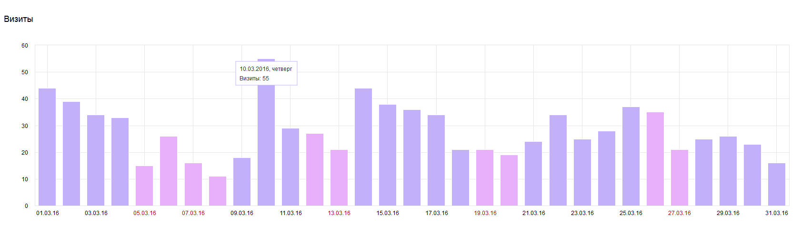Screen dimensions: 801x236
Task: Click the bar above label 11.03.16
Action: pyautogui.click(x=290, y=167)
